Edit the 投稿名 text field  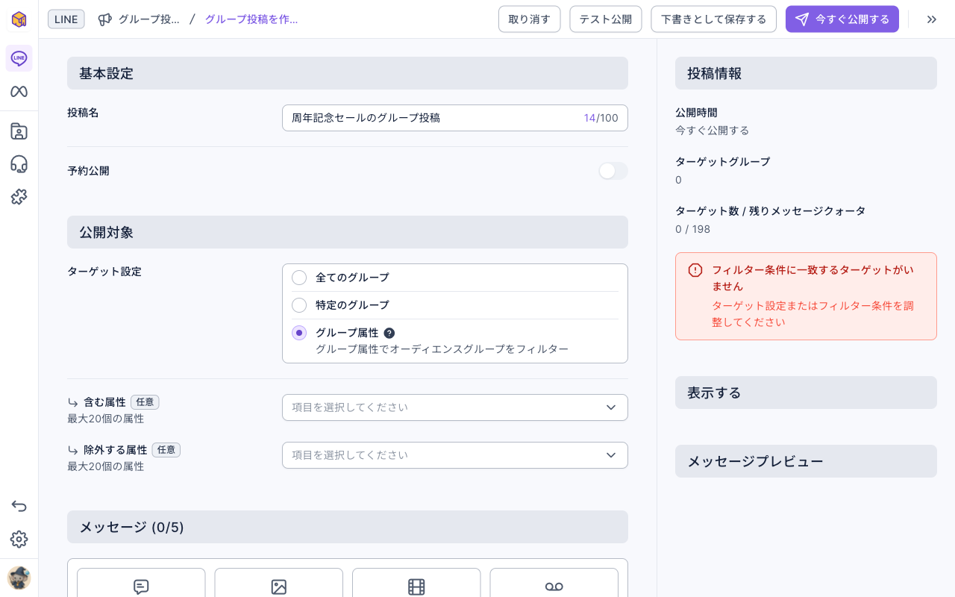[x=455, y=118]
